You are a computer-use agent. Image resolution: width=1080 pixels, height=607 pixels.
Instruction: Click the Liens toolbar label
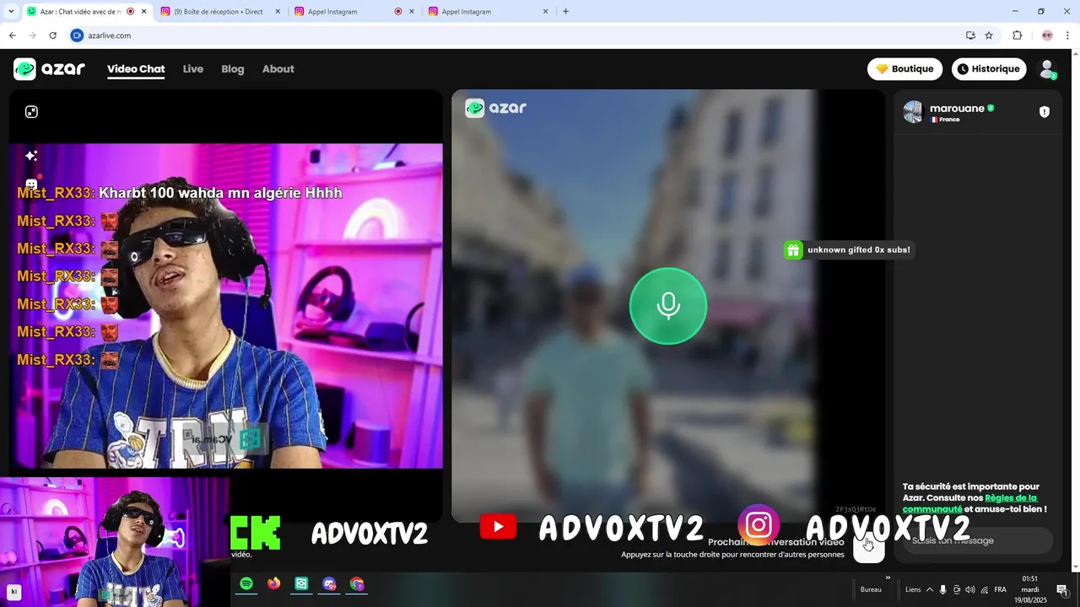click(913, 589)
